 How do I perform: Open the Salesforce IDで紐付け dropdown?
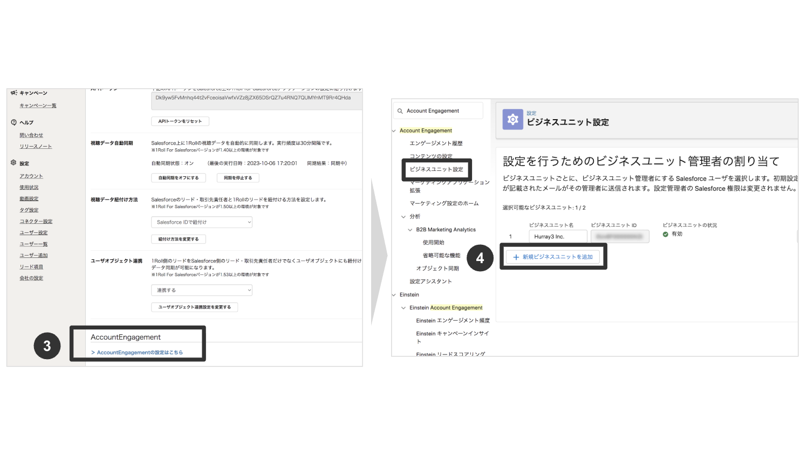click(x=201, y=222)
